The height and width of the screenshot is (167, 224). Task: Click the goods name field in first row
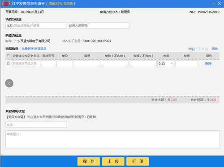(x=26, y=64)
